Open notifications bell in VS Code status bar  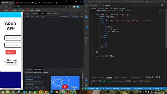click(x=165, y=89)
